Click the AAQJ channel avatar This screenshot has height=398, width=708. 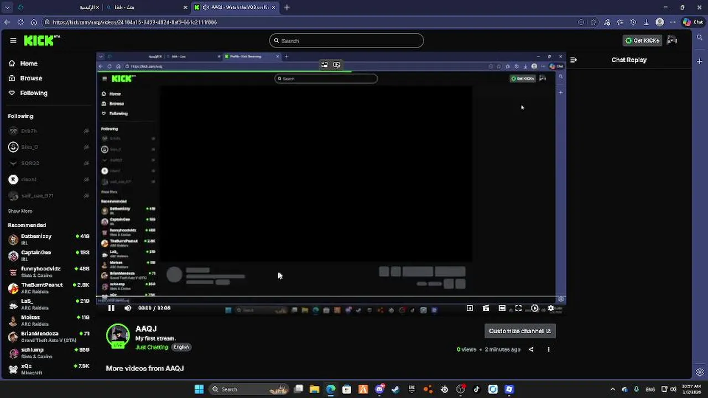[118, 336]
